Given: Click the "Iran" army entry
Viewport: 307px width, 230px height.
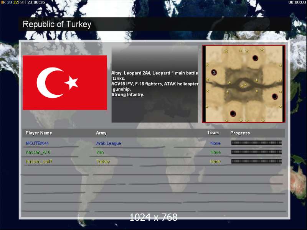Looking at the screenshot, I should click(x=100, y=152).
